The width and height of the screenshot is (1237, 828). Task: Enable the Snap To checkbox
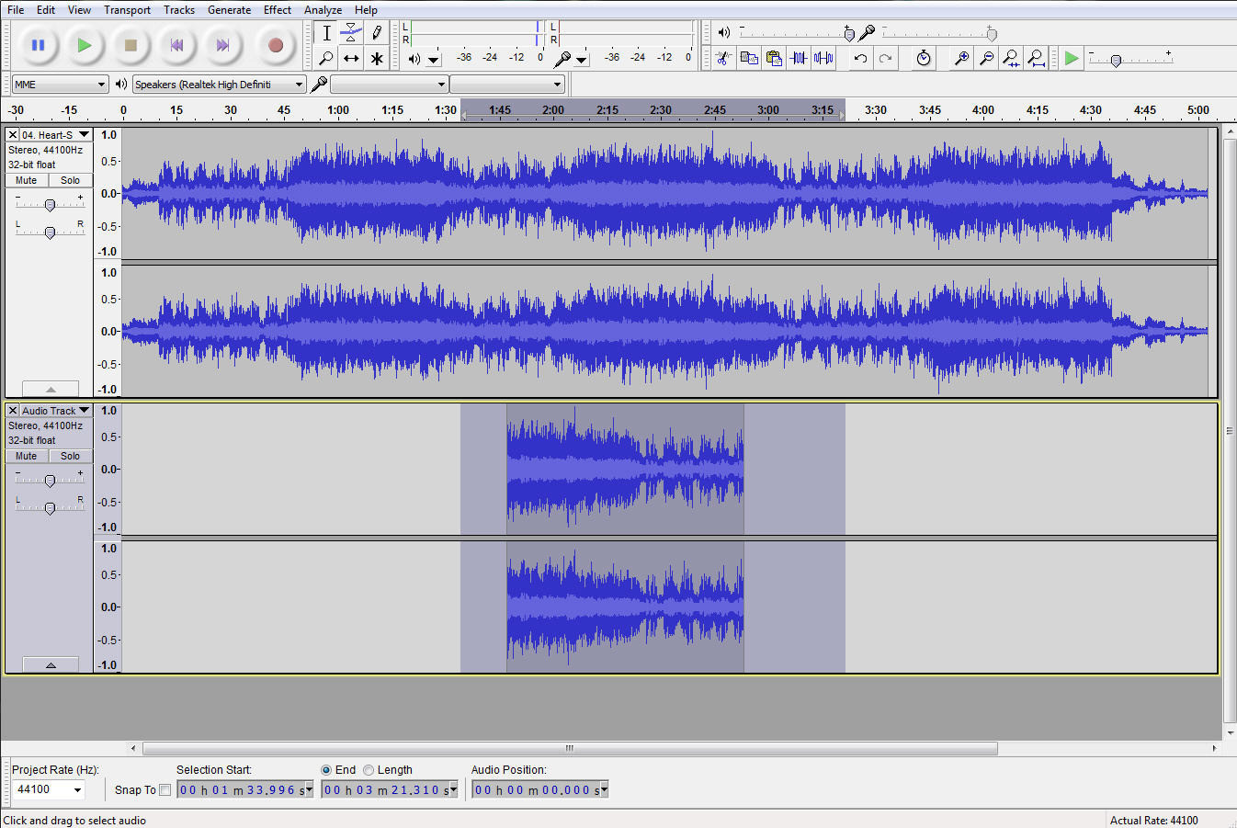(x=165, y=789)
